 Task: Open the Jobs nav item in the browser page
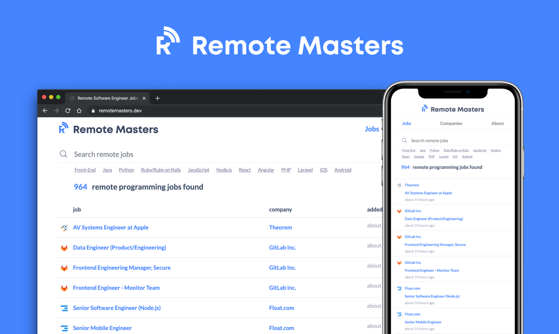coord(372,129)
